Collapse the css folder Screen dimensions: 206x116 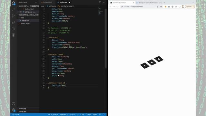tap(22, 18)
